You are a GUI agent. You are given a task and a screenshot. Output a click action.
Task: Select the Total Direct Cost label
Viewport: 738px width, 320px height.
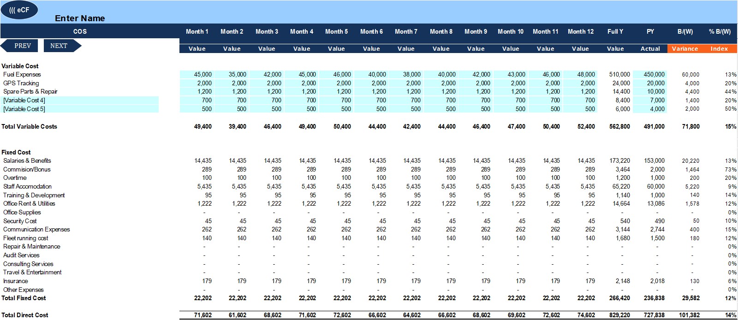pyautogui.click(x=25, y=315)
